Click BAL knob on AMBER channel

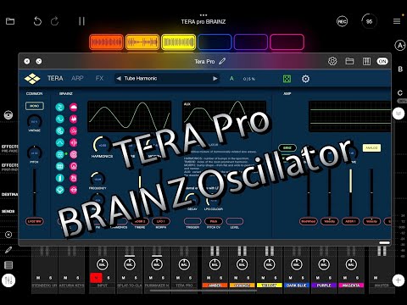pos(215,264)
